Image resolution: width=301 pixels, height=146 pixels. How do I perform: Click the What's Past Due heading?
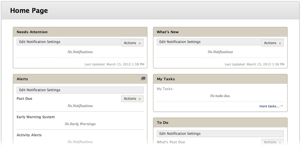pos(171,142)
